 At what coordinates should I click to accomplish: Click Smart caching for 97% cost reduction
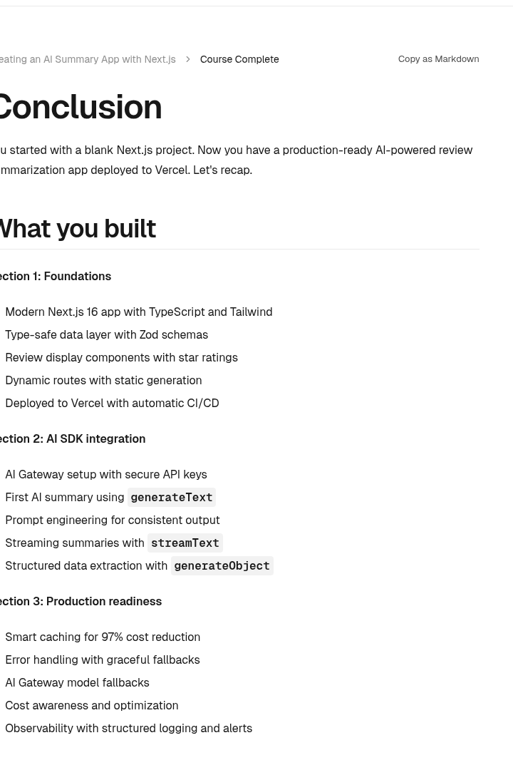[103, 637]
